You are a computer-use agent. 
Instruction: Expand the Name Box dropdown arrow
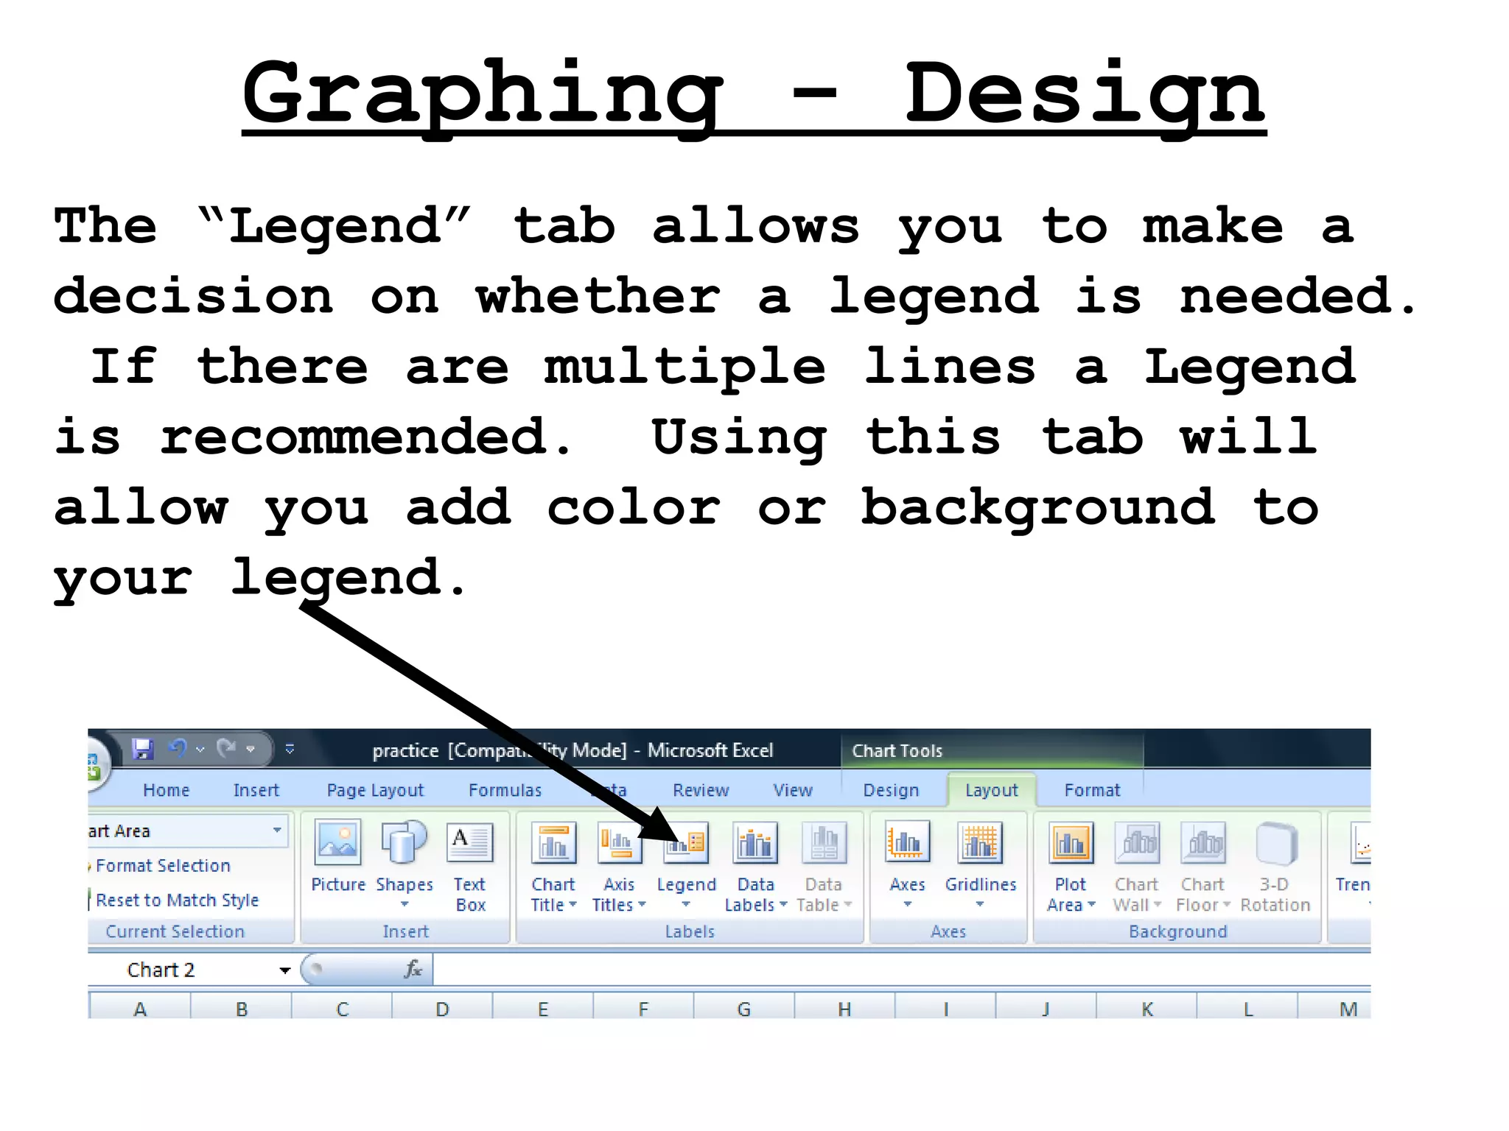point(284,970)
